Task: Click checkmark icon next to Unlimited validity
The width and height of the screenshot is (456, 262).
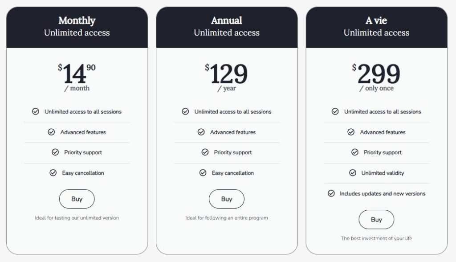Action: 353,173
